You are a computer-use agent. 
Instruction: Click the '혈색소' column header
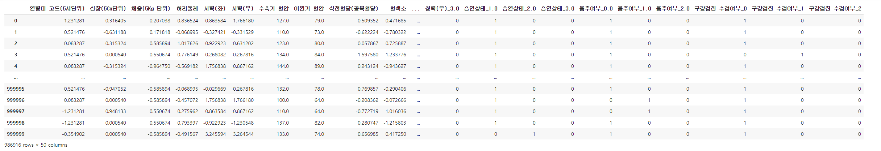tap(398, 9)
